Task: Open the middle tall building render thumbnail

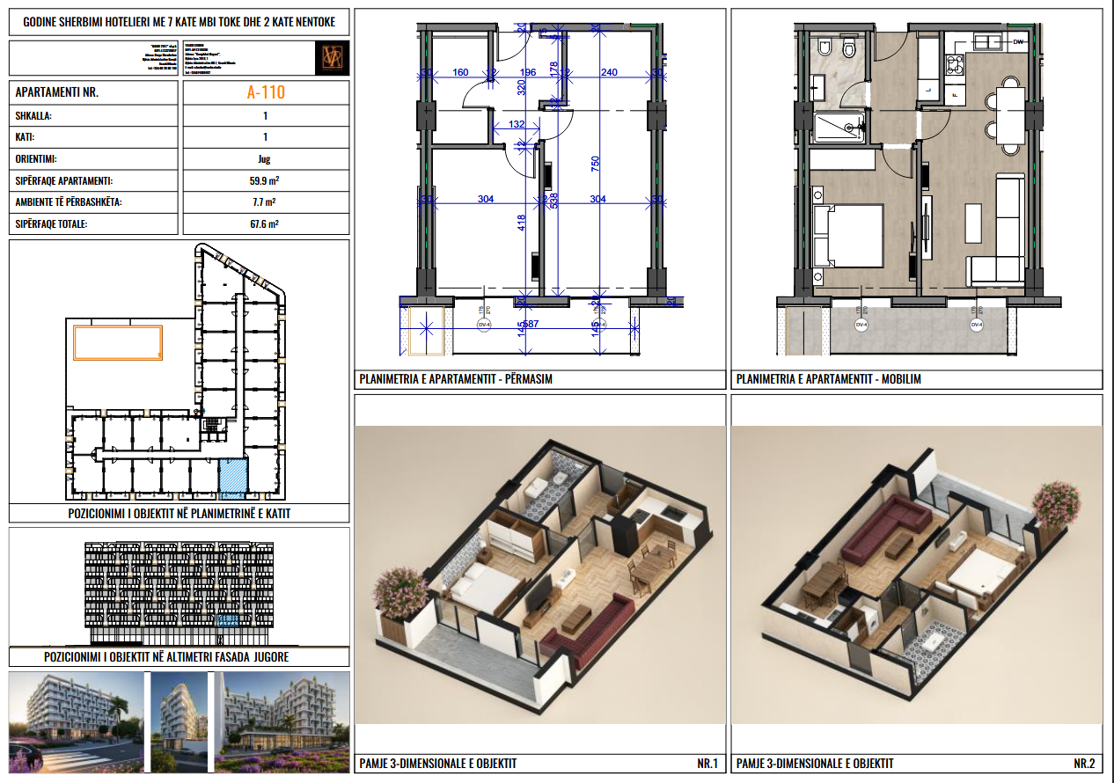Action: (x=179, y=709)
